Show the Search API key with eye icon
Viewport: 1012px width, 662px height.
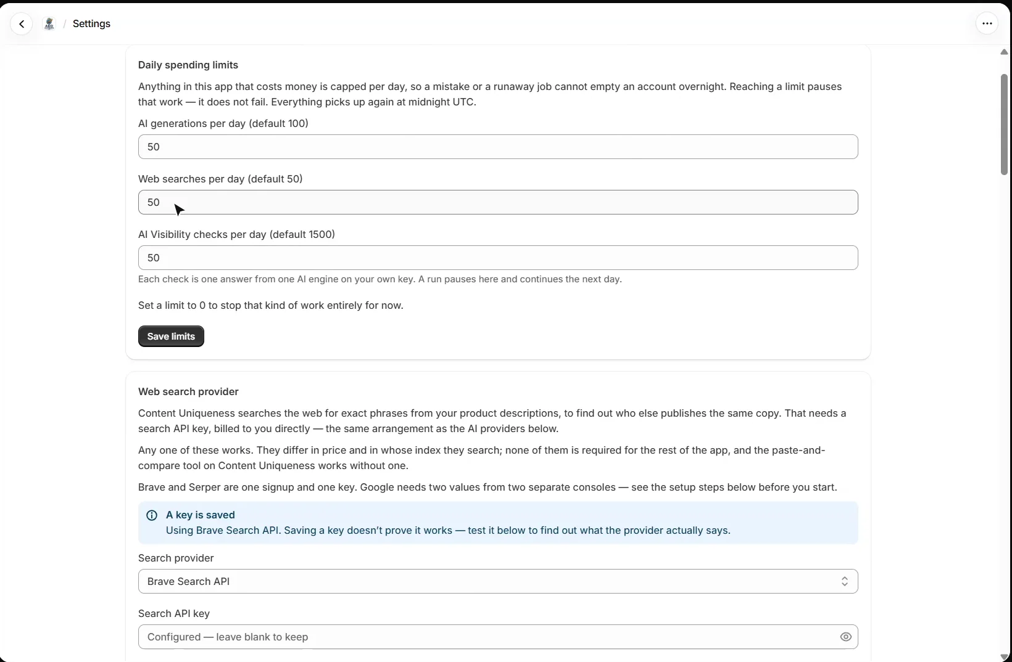tap(845, 637)
